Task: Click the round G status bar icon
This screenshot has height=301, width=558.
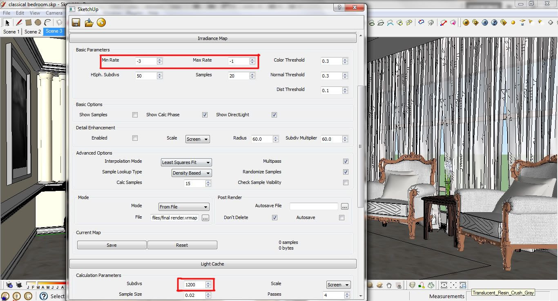Action: (x=28, y=296)
